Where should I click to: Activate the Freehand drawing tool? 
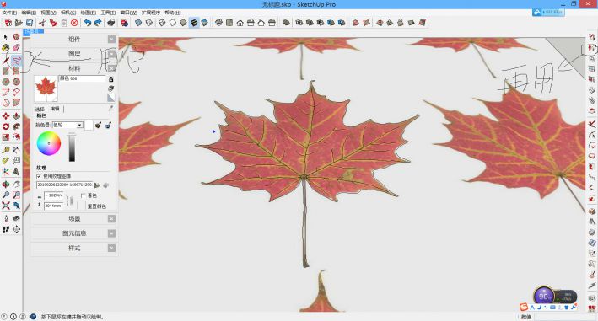coord(16,60)
